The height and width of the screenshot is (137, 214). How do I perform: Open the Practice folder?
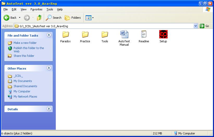pos(85,35)
